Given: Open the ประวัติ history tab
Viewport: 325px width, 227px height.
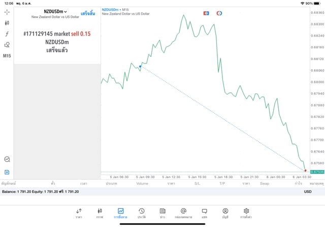Looking at the screenshot, I should [141, 213].
